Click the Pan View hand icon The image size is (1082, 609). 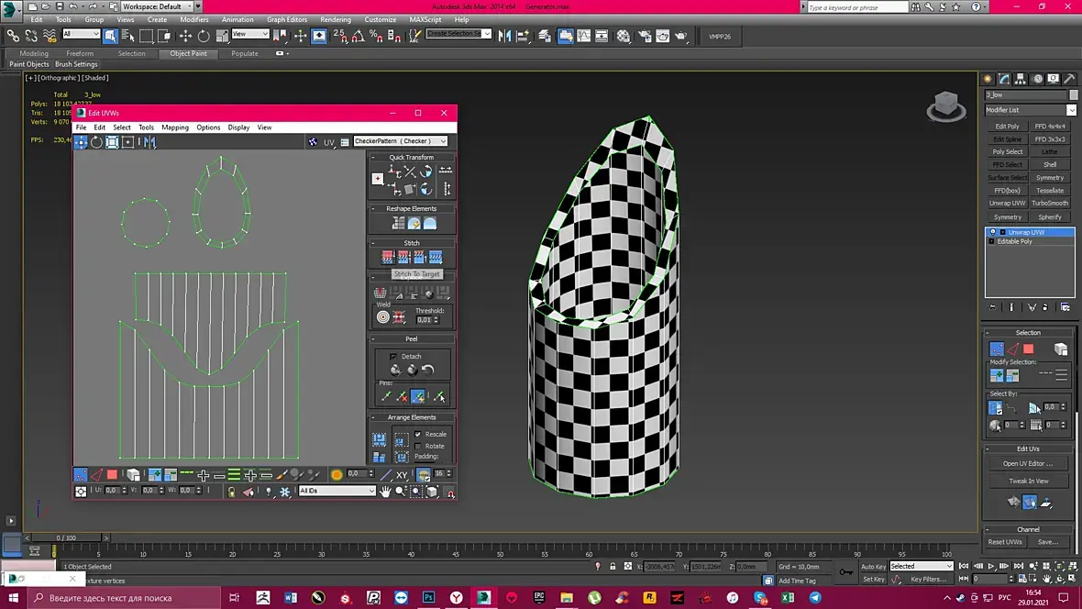[x=385, y=492]
